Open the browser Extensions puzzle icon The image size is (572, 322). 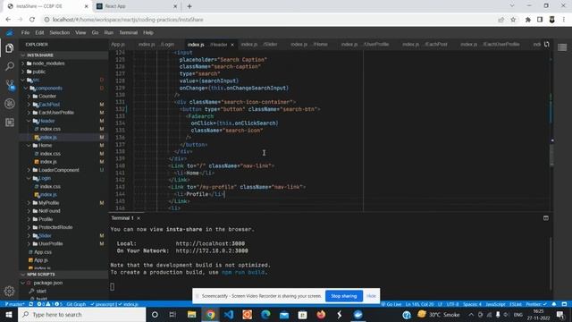(528, 20)
